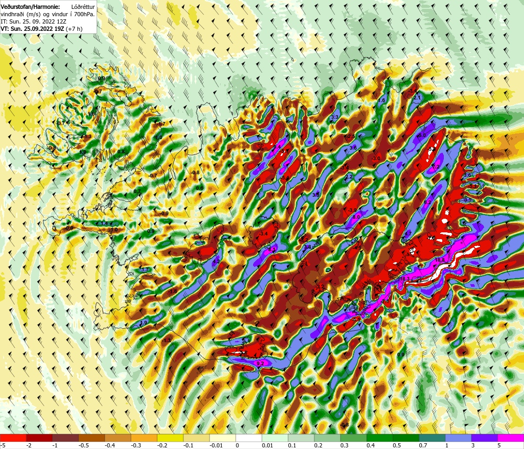The height and width of the screenshot is (449, 524).
Task: Click the legend label "0.2"
Action: [x=319, y=445]
